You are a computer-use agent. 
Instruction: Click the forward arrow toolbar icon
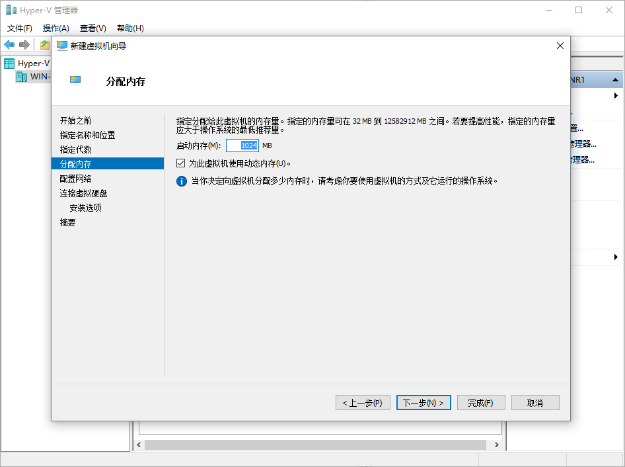click(x=24, y=45)
